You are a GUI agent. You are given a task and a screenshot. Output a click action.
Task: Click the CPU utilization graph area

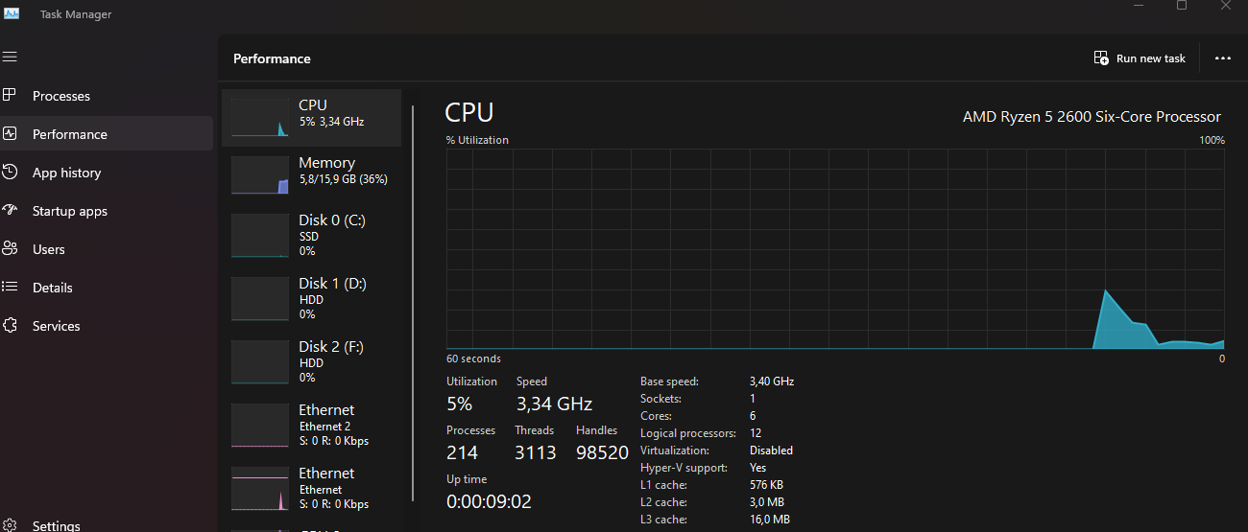pos(835,248)
